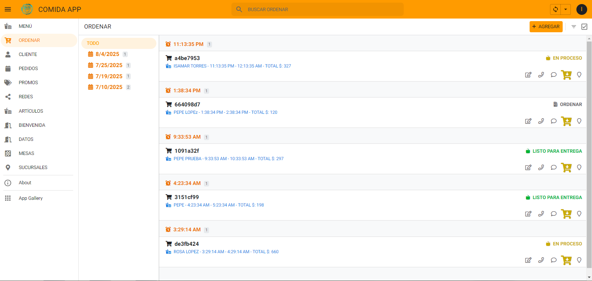Click the AGREGAR button
Viewport: 592px width, 281px height.
[x=546, y=27]
